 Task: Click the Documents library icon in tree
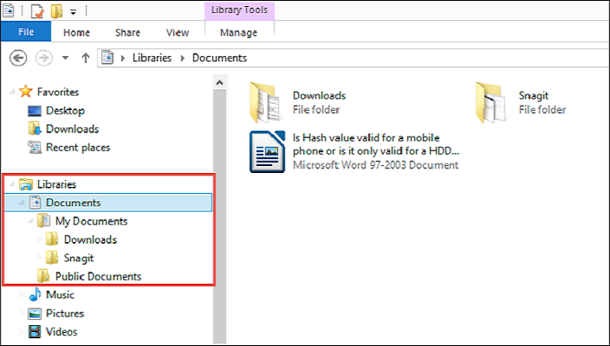(x=35, y=202)
